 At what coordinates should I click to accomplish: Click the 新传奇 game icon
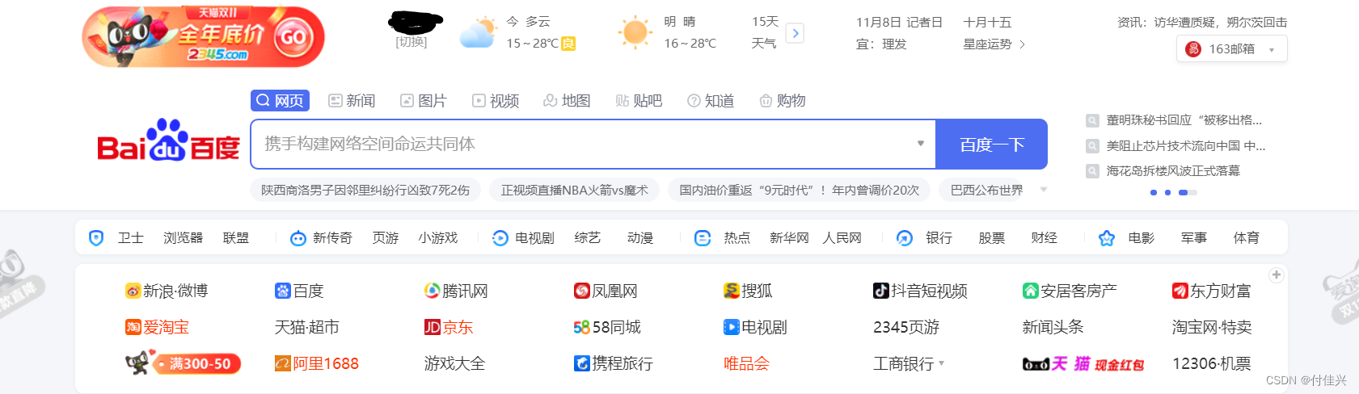point(298,238)
